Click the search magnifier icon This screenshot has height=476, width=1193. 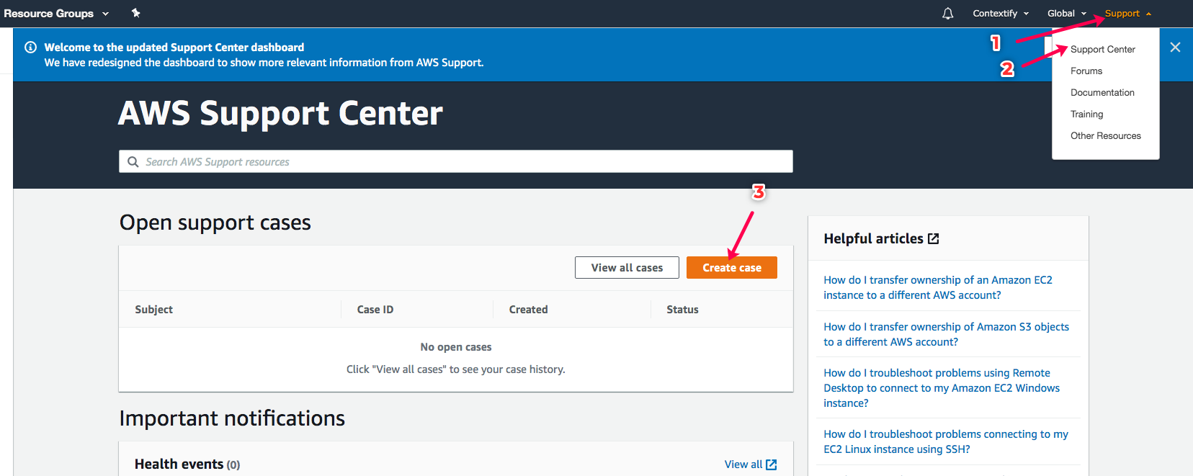tap(133, 162)
